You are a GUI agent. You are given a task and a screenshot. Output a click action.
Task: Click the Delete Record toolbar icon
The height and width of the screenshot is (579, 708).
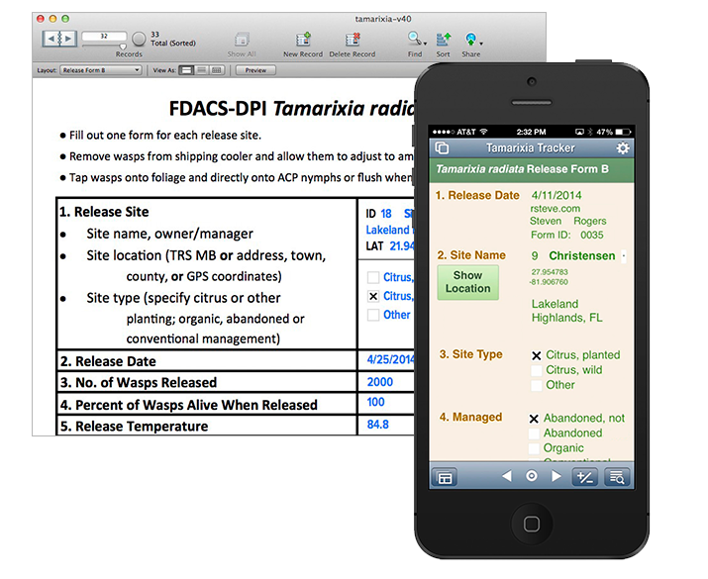point(353,40)
